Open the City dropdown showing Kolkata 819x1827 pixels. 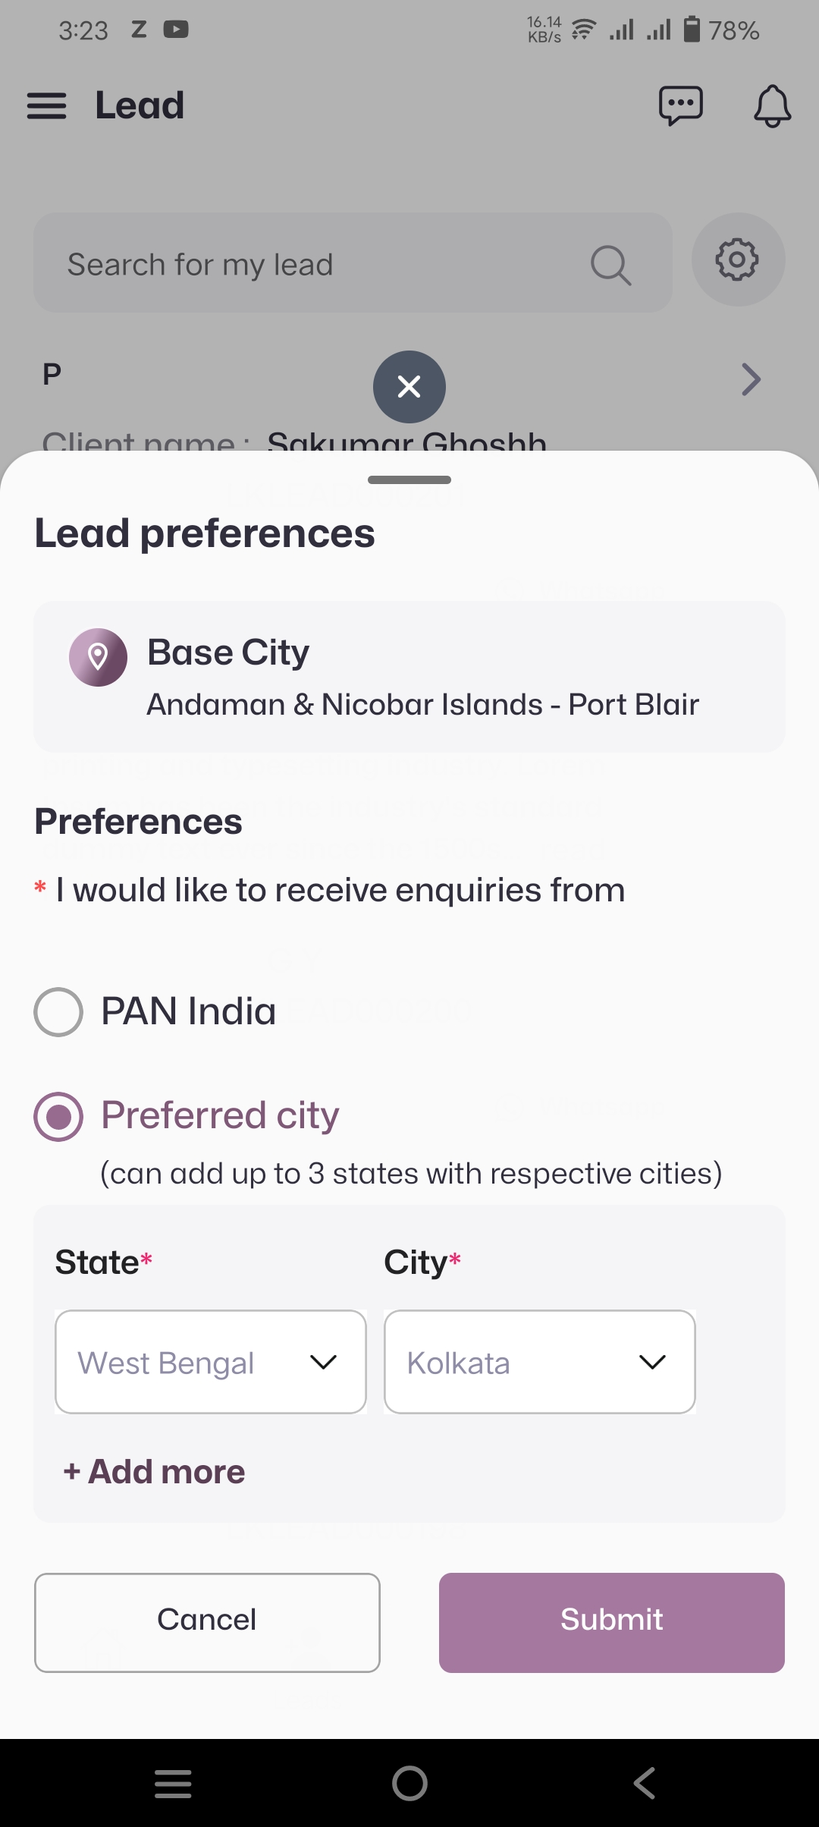pyautogui.click(x=540, y=1362)
